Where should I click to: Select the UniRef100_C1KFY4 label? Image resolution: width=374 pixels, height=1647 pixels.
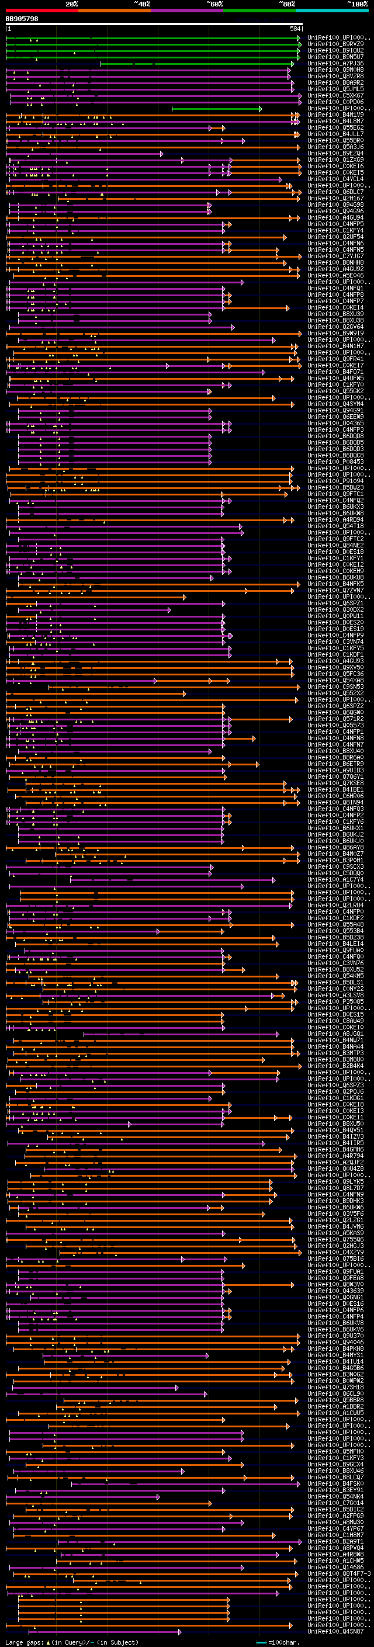(x=335, y=230)
